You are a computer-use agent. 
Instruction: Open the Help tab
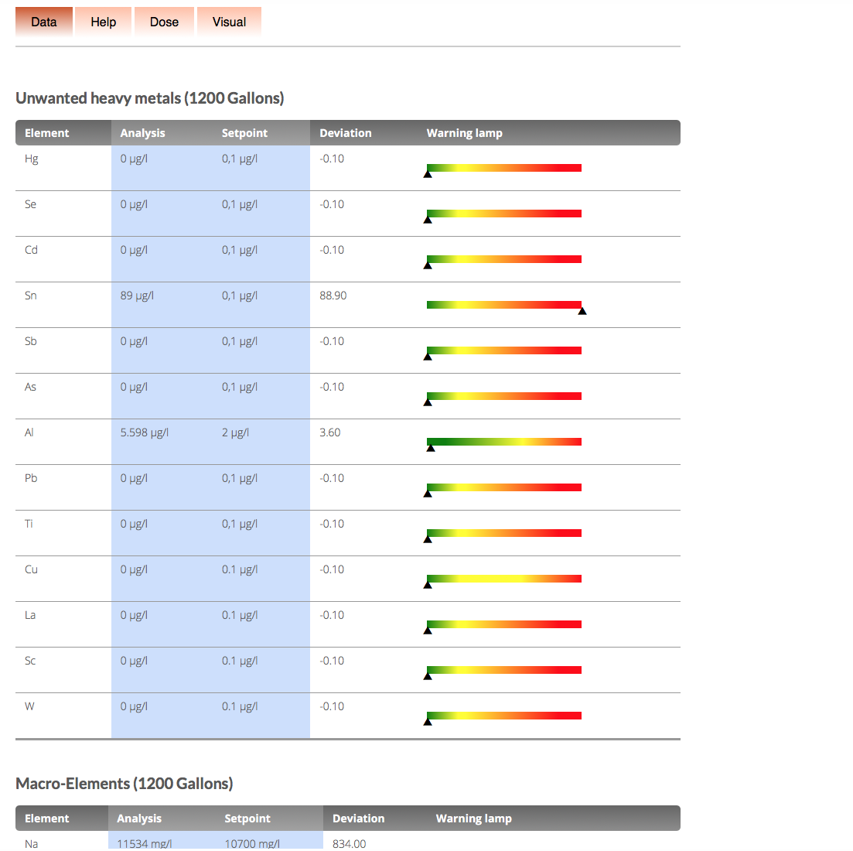tap(104, 22)
